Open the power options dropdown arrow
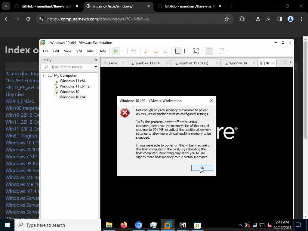This screenshot has width=308, height=231. [x=122, y=51]
